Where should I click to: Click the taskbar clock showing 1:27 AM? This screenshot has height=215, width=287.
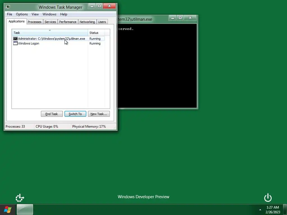pyautogui.click(x=273, y=210)
